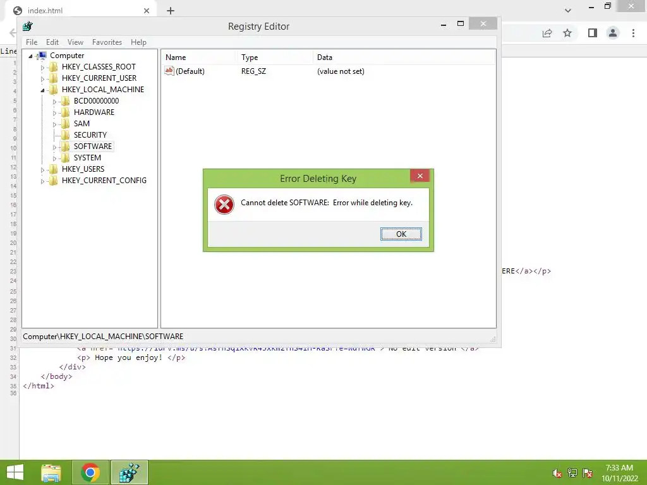Collapse the Computer tree node
This screenshot has height=485, width=647.
(x=30, y=56)
